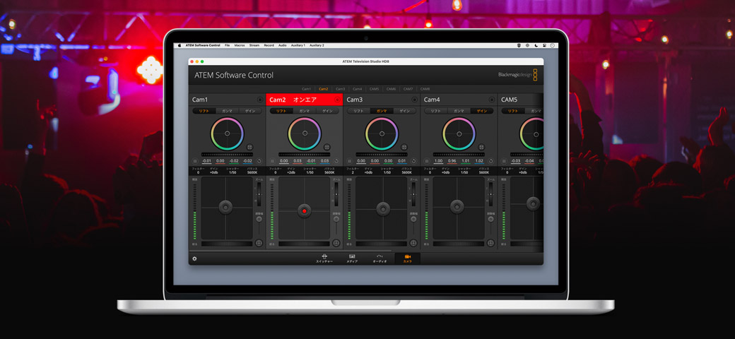Image resolution: width=735 pixels, height=339 pixels.
Task: Select リフト mode for Cam4
Action: [x=436, y=111]
